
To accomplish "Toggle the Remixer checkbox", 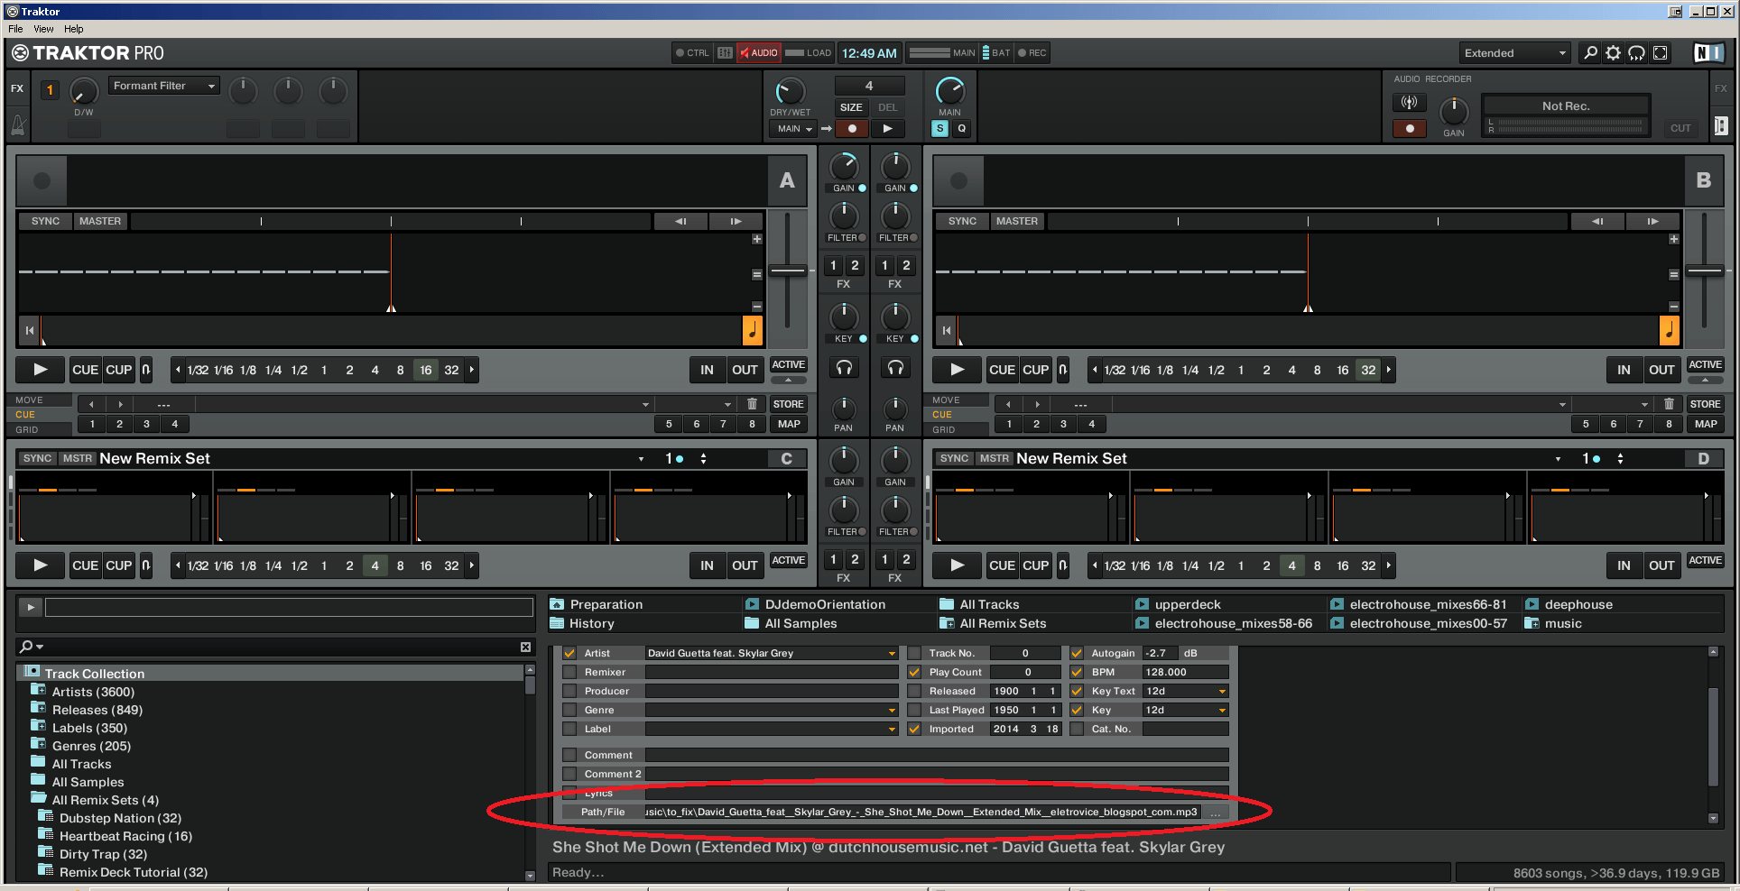I will 569,672.
